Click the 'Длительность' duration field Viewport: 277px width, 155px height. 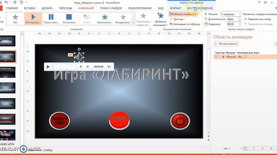232,19
